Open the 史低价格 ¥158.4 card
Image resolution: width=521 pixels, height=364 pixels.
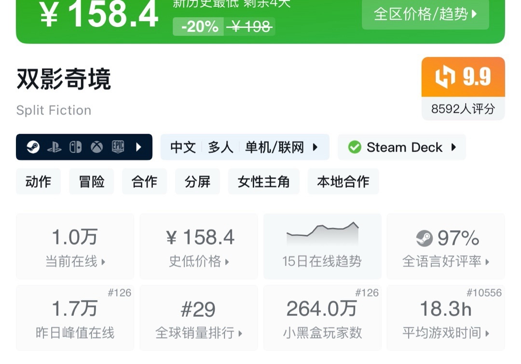[199, 246]
